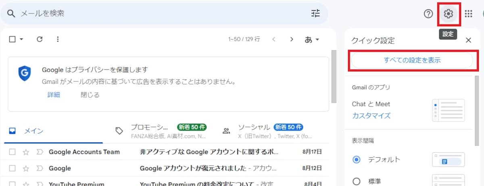Select the Google Accounts Team email checkbox
The height and width of the screenshot is (186, 484).
(x=12, y=152)
